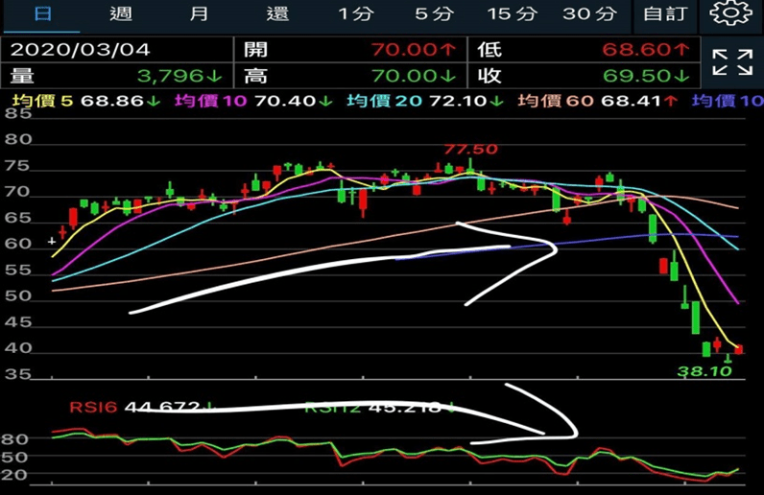Open the 自訂 custom period button

[x=665, y=13]
